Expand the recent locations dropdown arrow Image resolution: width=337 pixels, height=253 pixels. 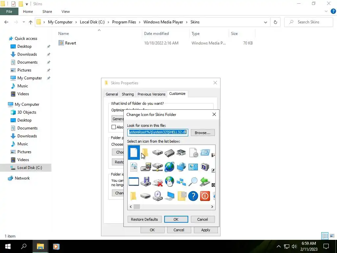[24, 22]
